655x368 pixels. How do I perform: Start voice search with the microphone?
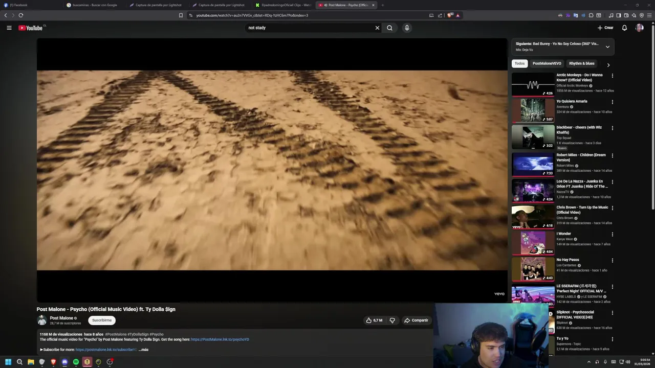pos(407,28)
